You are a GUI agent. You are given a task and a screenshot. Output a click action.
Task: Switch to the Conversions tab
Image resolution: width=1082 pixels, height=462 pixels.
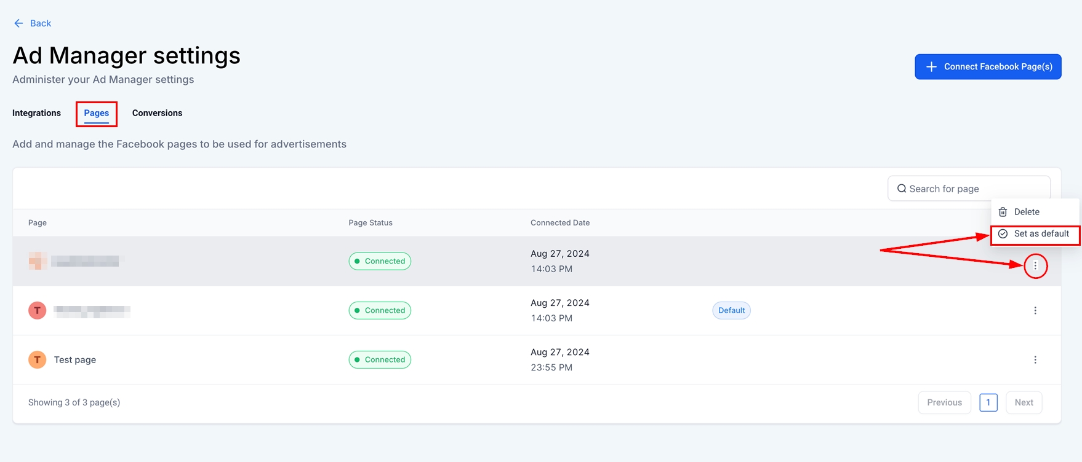pos(157,113)
